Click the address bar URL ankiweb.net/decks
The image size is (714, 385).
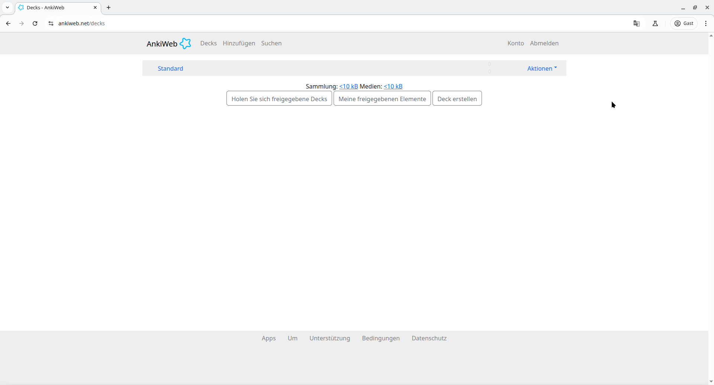(81, 23)
